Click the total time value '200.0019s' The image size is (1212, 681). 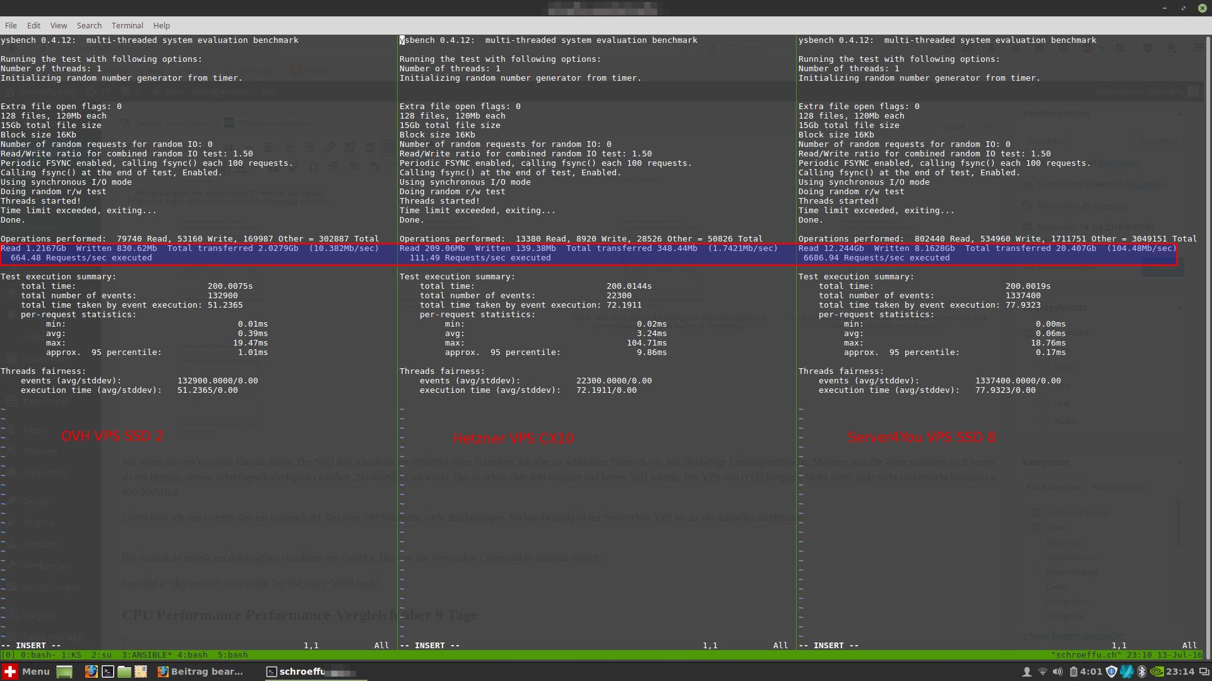pos(1028,286)
